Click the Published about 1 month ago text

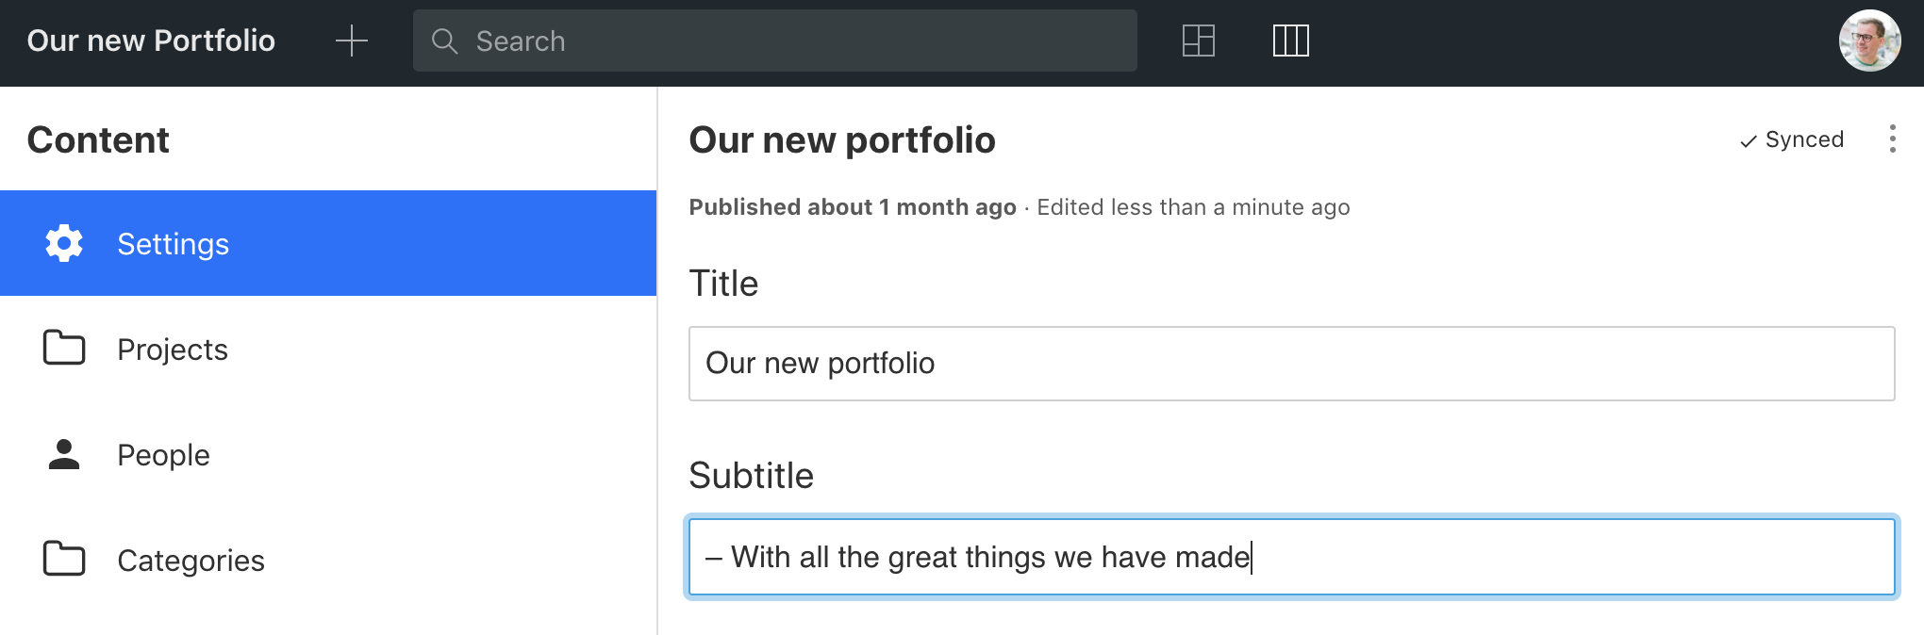851,207
